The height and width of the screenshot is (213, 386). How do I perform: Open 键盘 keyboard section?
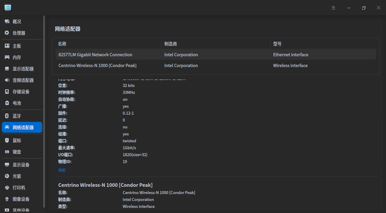click(17, 152)
